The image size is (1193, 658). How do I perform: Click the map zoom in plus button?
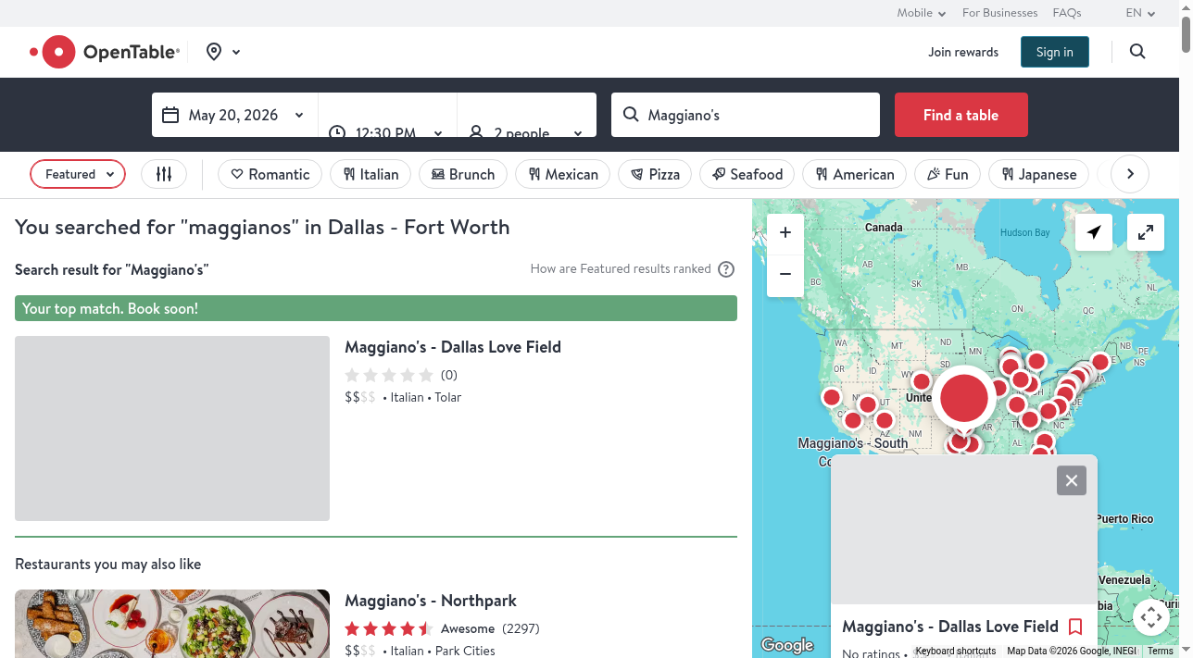point(785,232)
